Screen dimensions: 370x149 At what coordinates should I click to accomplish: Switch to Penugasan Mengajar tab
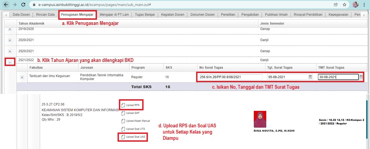77,15
